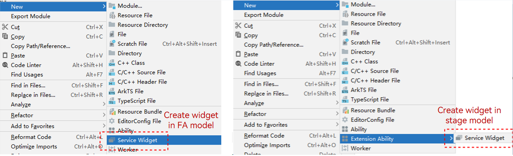Click Module icon in the right-hand submenu
The width and height of the screenshot is (513, 156).
[x=345, y=4]
